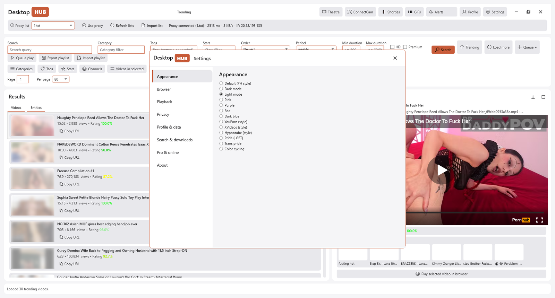This screenshot has height=298, width=555.
Task: Click the Queue play button
Action: 23,58
